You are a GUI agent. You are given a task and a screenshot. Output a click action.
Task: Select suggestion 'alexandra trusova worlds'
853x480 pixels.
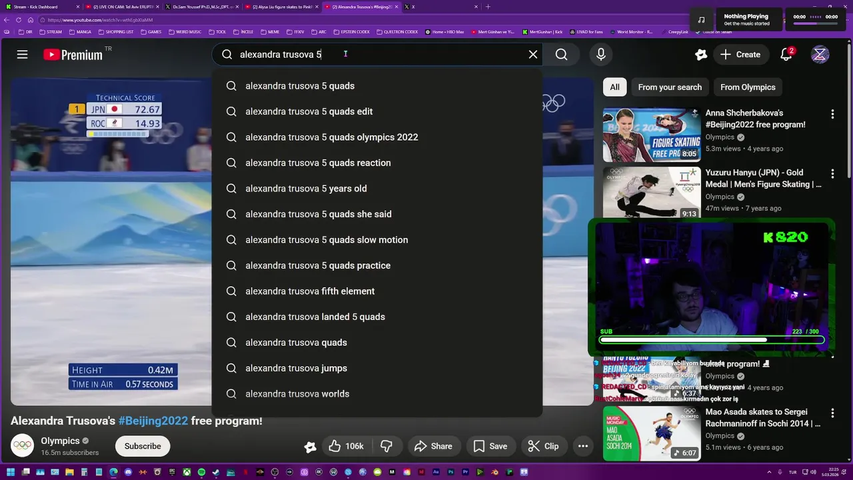point(377,394)
